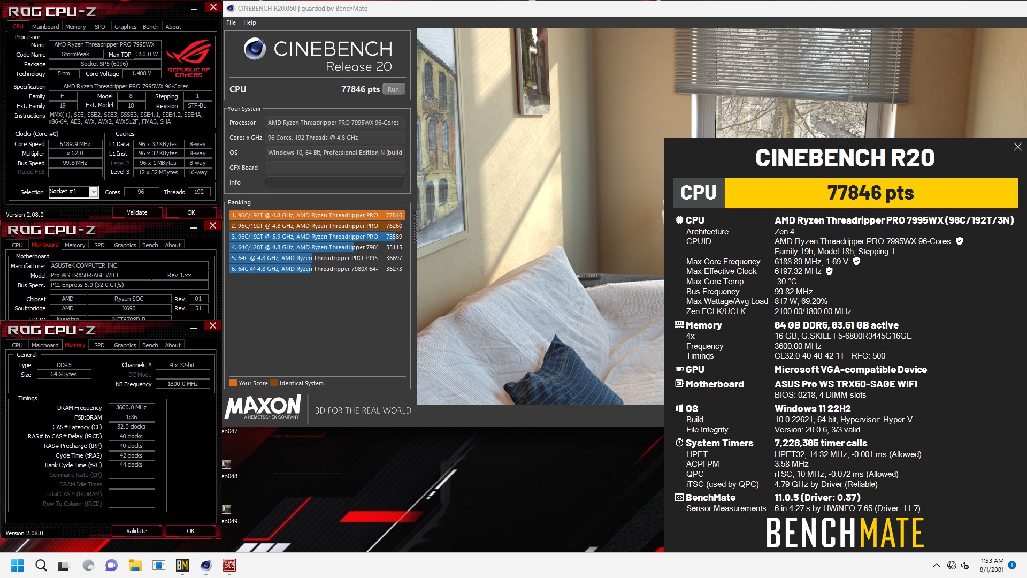
Task: Open muted volume tray icon
Action: point(965,565)
